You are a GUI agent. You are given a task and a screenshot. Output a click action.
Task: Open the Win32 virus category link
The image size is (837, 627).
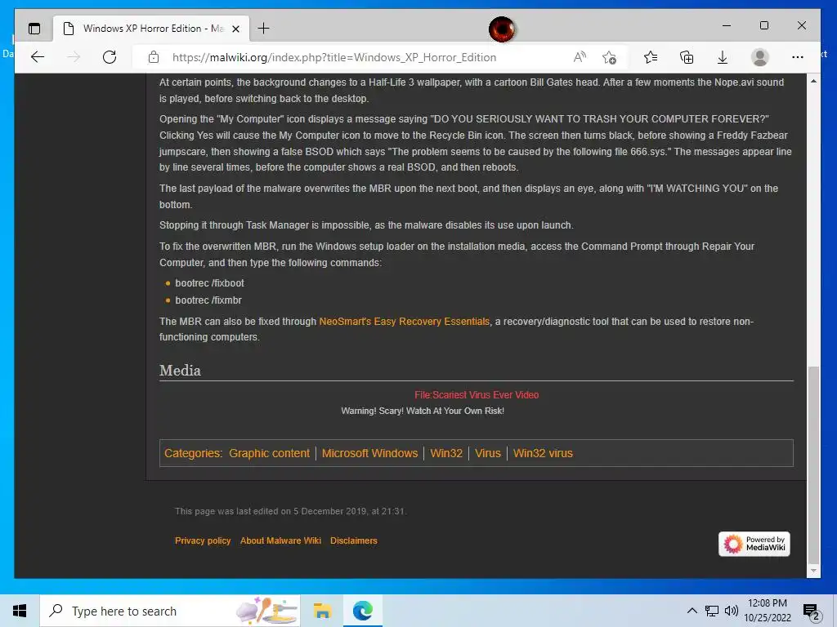pos(543,453)
